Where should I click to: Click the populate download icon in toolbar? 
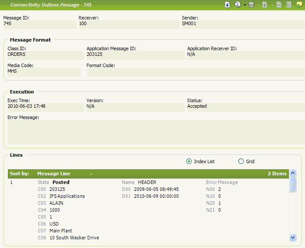click(227, 5)
